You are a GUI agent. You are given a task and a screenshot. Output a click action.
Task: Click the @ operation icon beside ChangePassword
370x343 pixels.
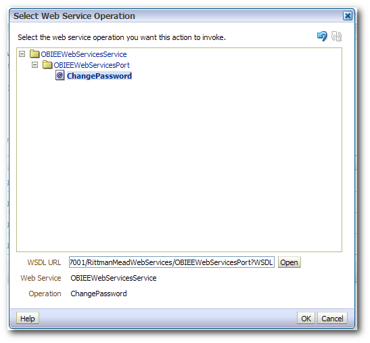(x=60, y=75)
